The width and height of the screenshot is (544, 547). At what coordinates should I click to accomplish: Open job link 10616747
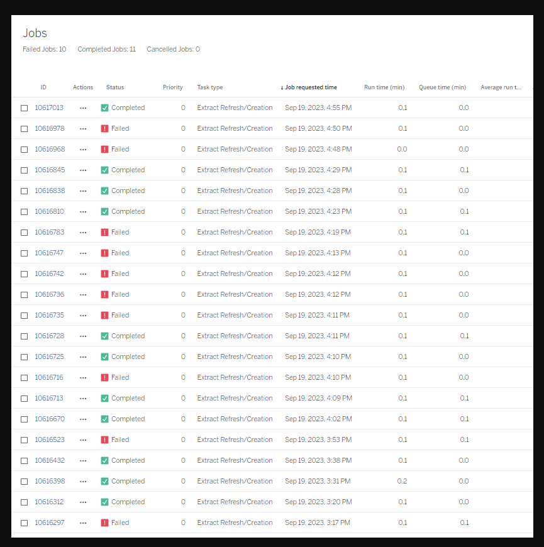[x=49, y=253]
